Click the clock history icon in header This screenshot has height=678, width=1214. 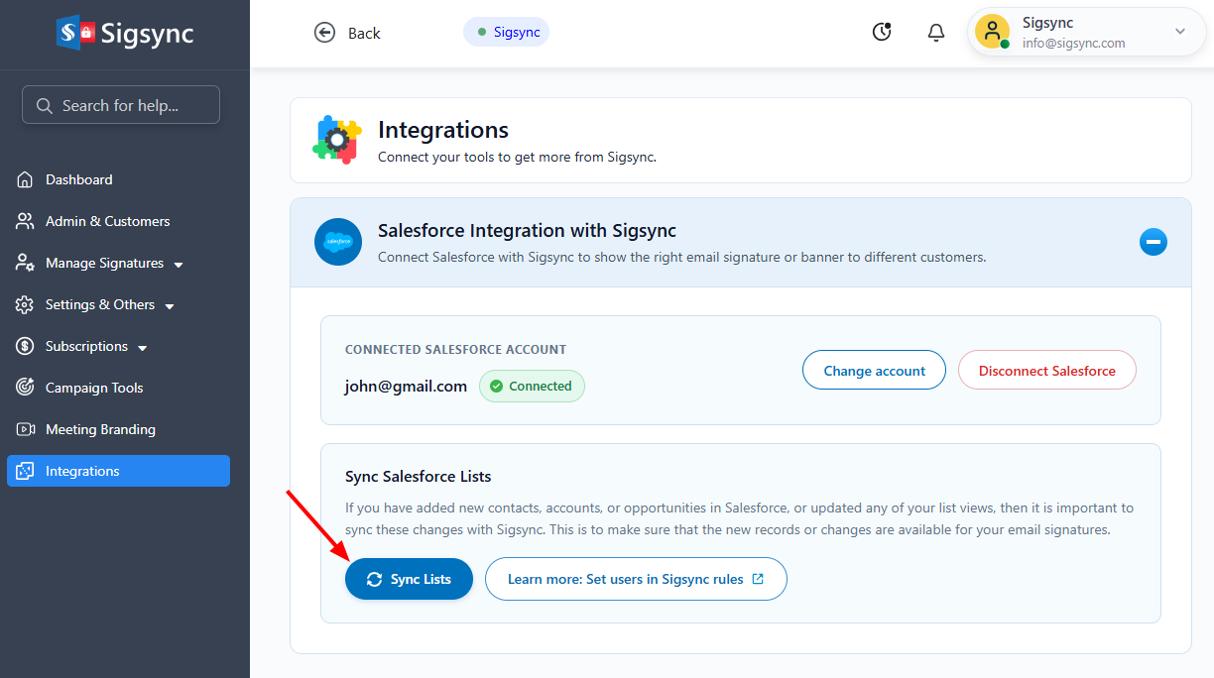tap(882, 32)
